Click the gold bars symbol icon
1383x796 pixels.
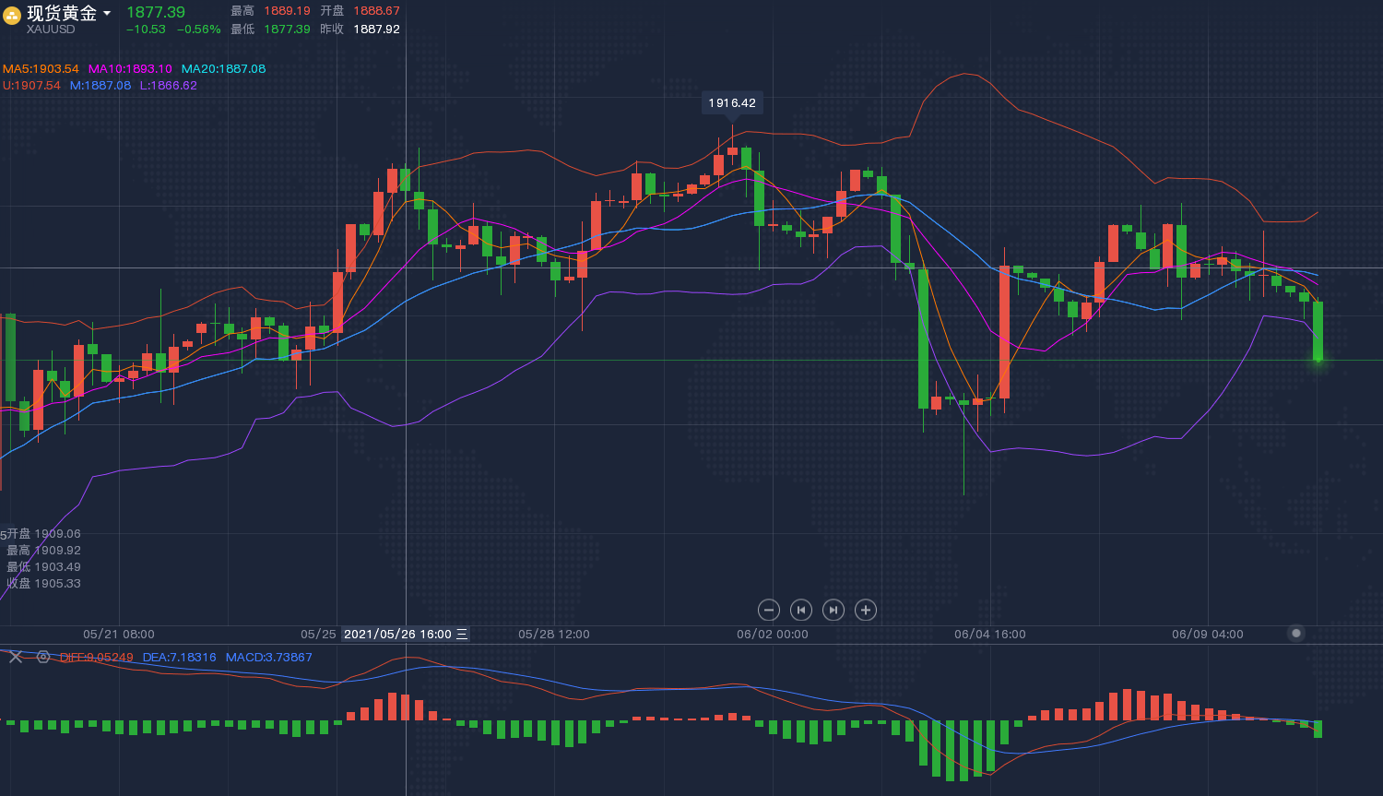point(12,17)
